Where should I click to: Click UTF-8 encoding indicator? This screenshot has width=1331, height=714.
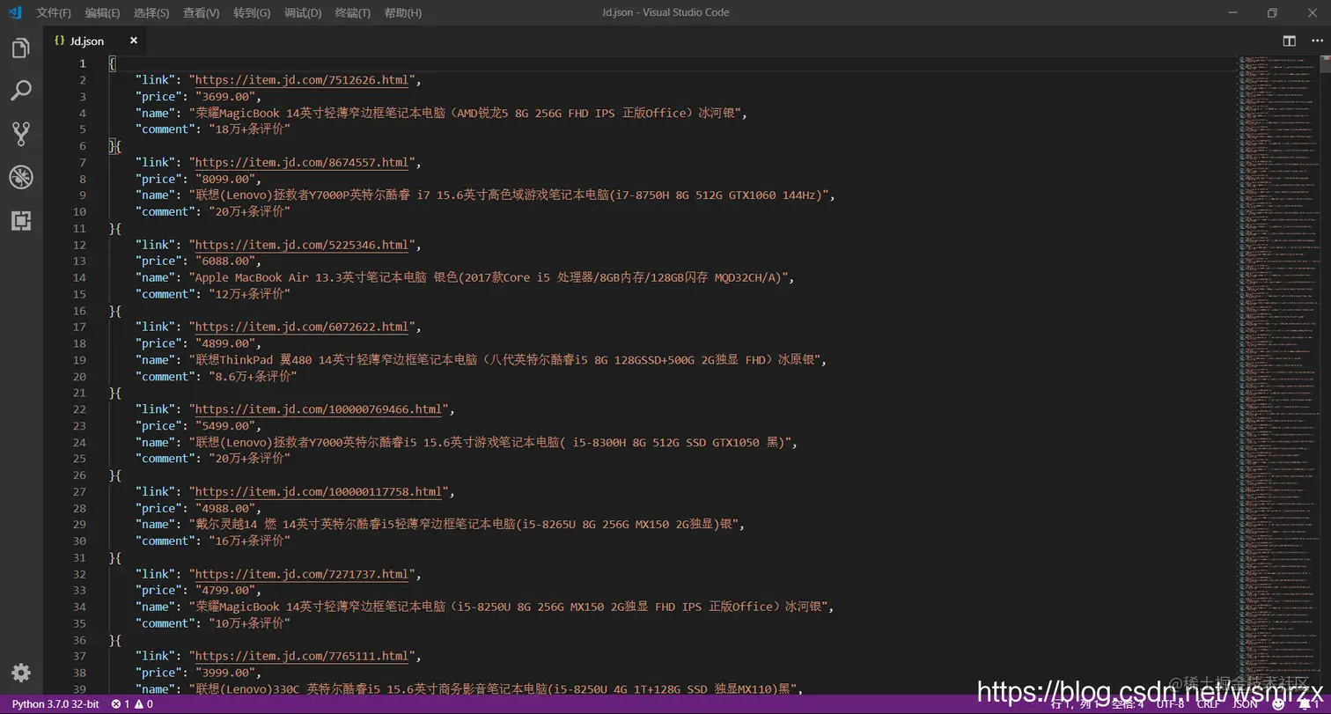(1172, 704)
